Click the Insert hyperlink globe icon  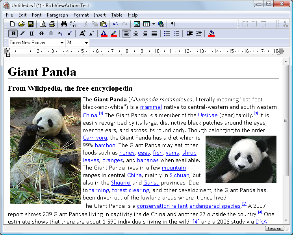(x=161, y=24)
